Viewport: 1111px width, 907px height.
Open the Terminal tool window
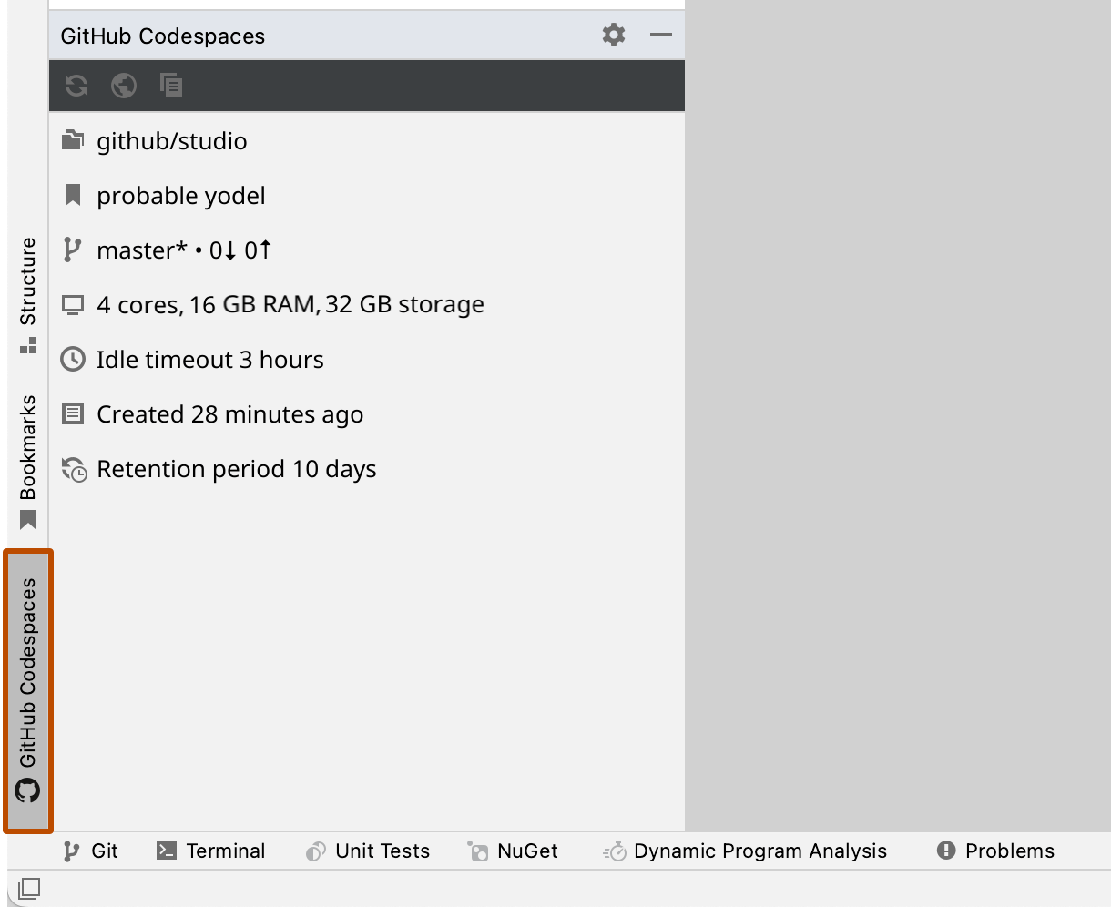tap(210, 851)
